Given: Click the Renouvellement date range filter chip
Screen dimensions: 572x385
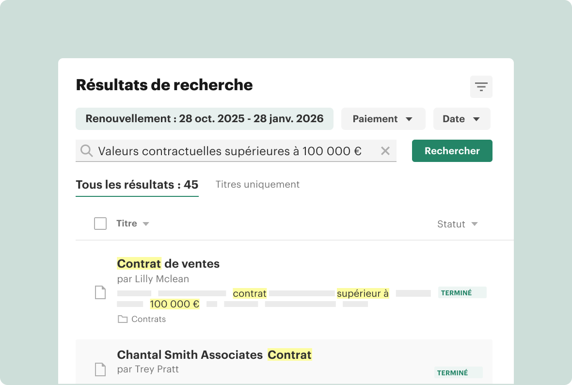Looking at the screenshot, I should [x=204, y=119].
